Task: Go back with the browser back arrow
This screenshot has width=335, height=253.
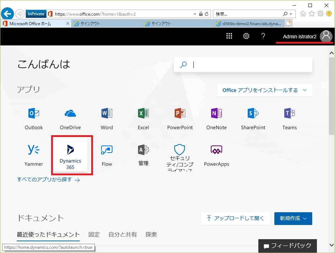Action: (7, 14)
